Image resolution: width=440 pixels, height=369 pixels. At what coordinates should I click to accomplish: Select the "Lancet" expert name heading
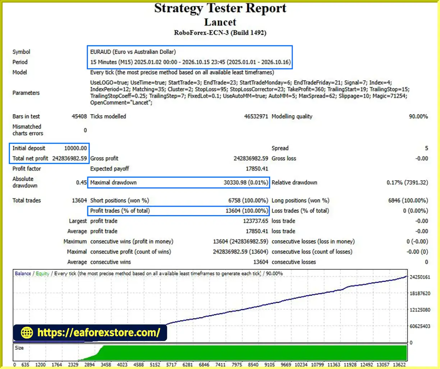point(220,22)
